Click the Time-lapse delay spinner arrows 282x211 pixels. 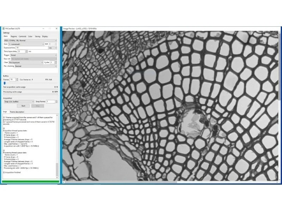point(26,51)
